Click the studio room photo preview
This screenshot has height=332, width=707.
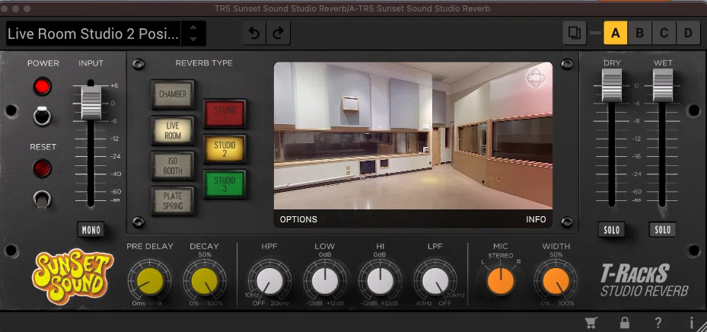pos(413,136)
